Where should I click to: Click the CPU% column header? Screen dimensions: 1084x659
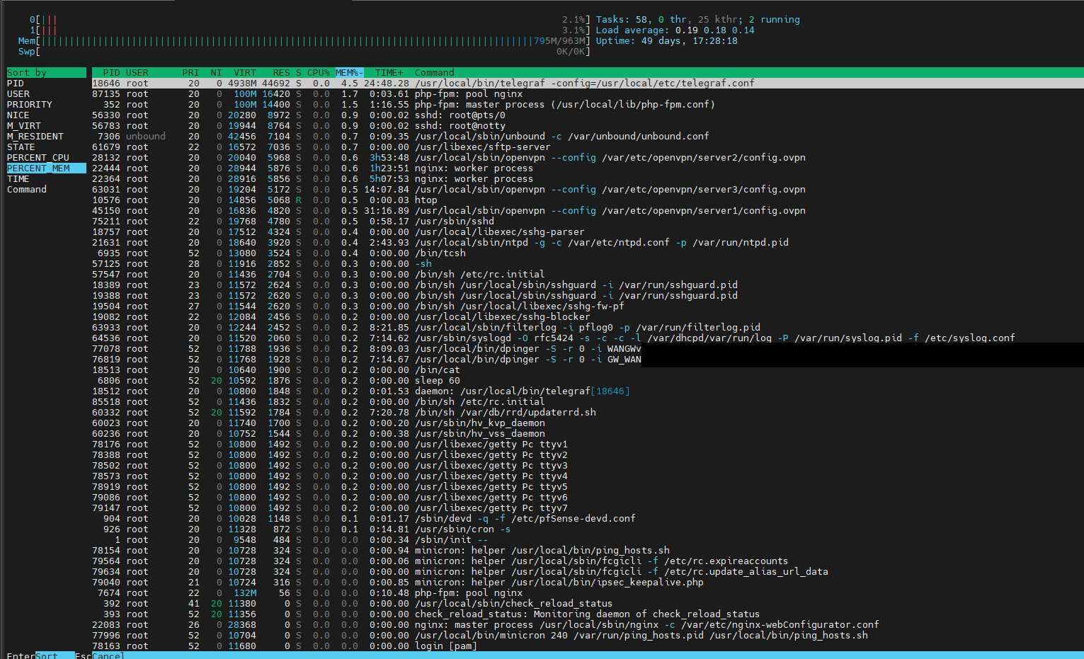click(319, 73)
